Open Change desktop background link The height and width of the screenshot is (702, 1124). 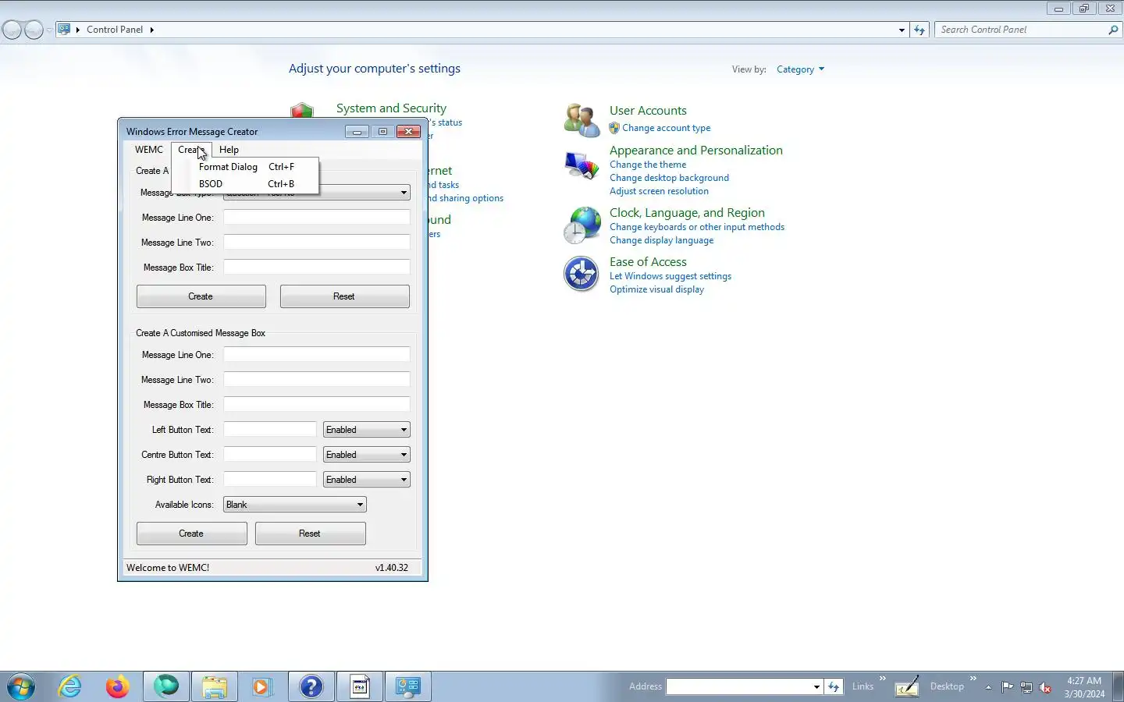669,178
